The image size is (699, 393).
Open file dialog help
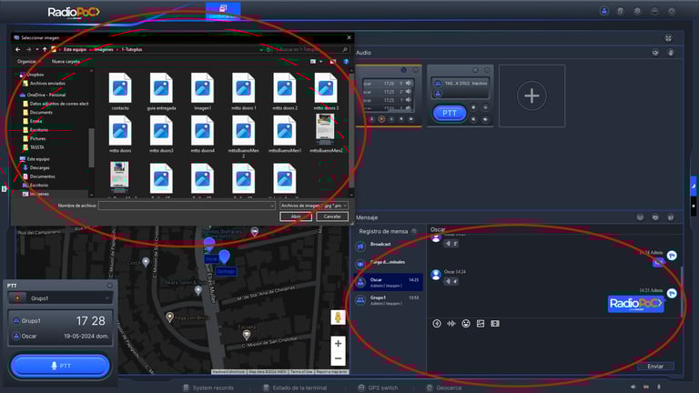pos(346,62)
